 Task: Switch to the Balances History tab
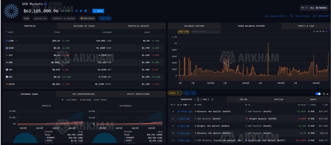pos(194,26)
